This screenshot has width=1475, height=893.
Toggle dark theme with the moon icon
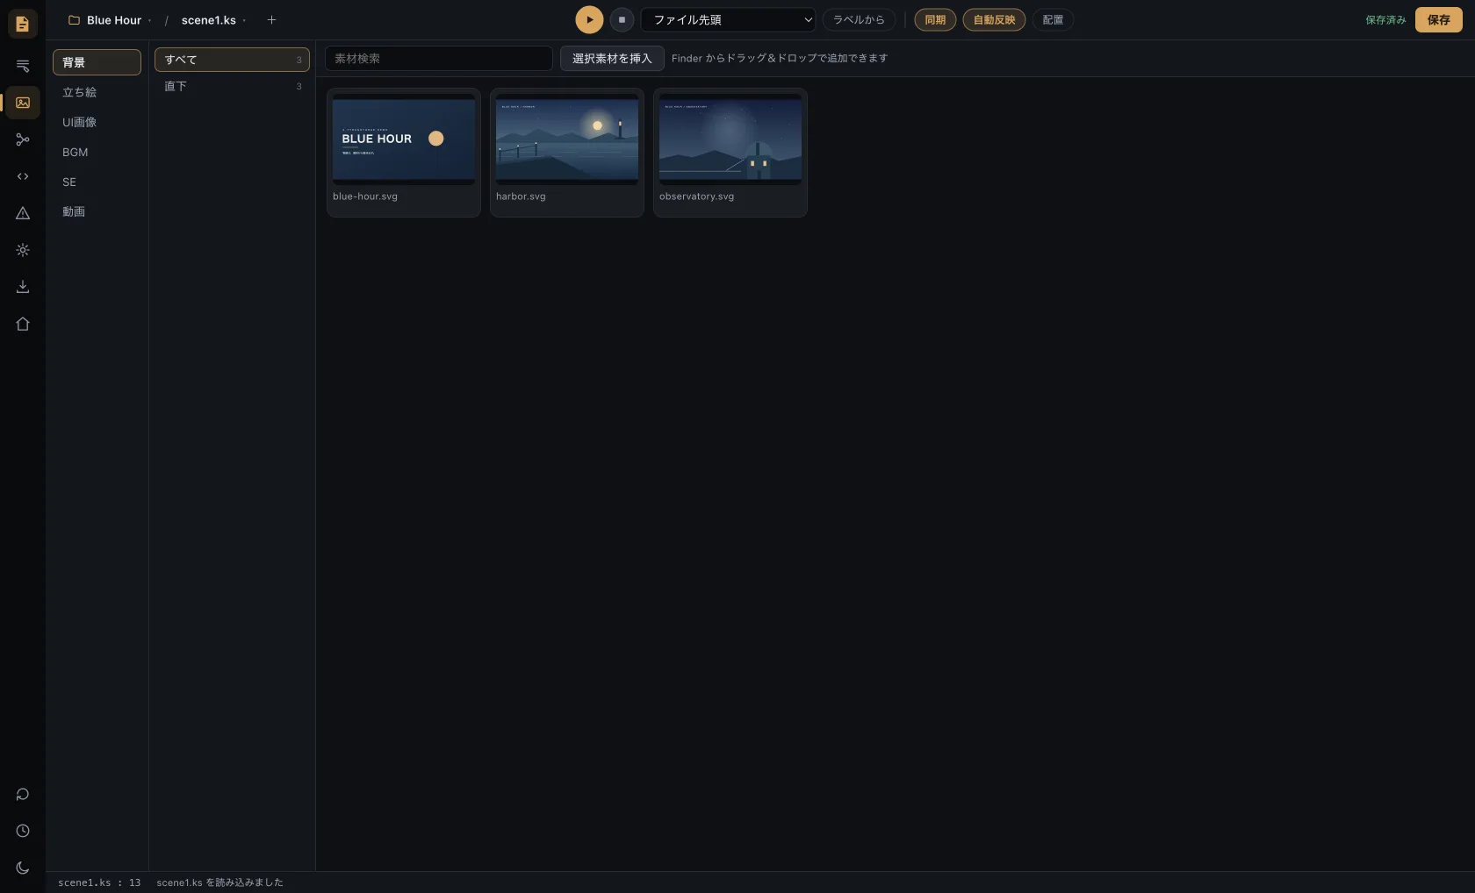pyautogui.click(x=23, y=868)
